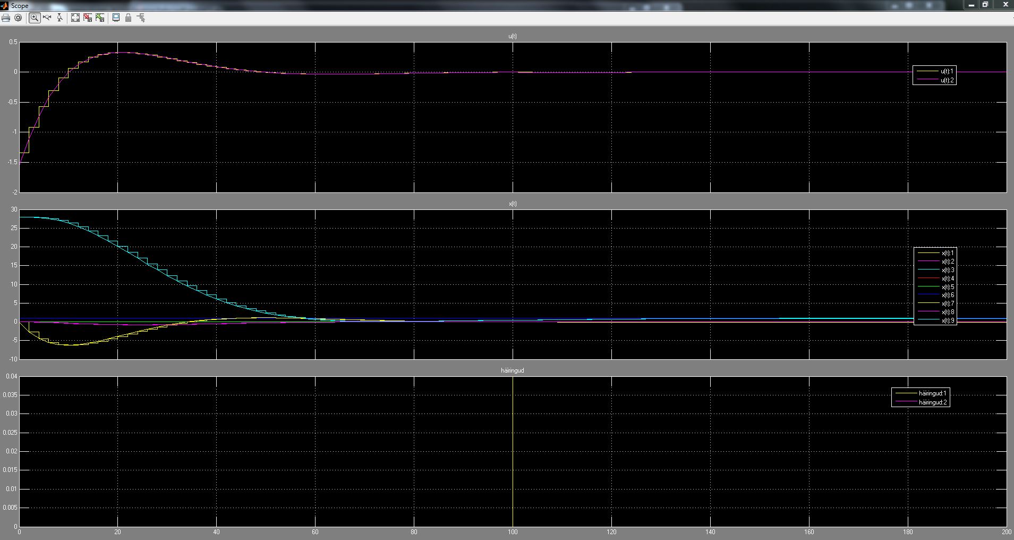Select the Zoom Y-axis tool
The image size is (1014, 540).
[x=59, y=18]
